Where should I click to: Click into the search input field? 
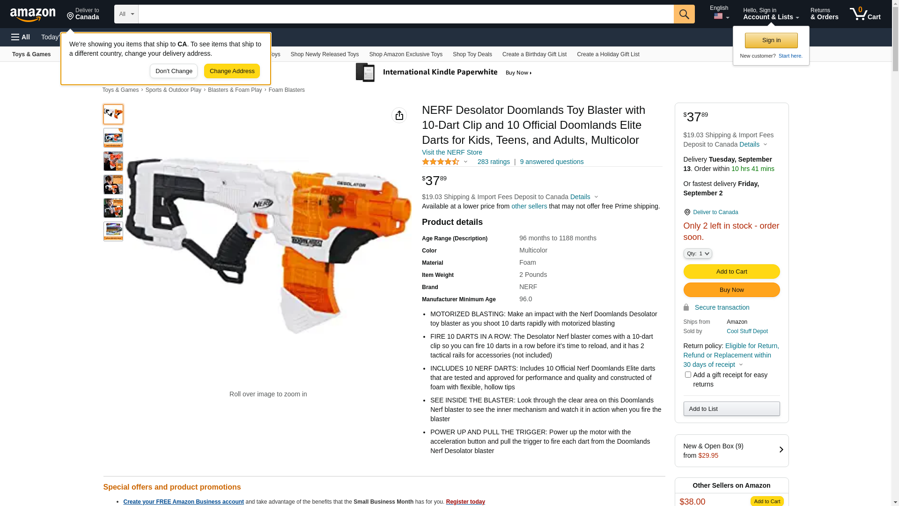(x=406, y=14)
